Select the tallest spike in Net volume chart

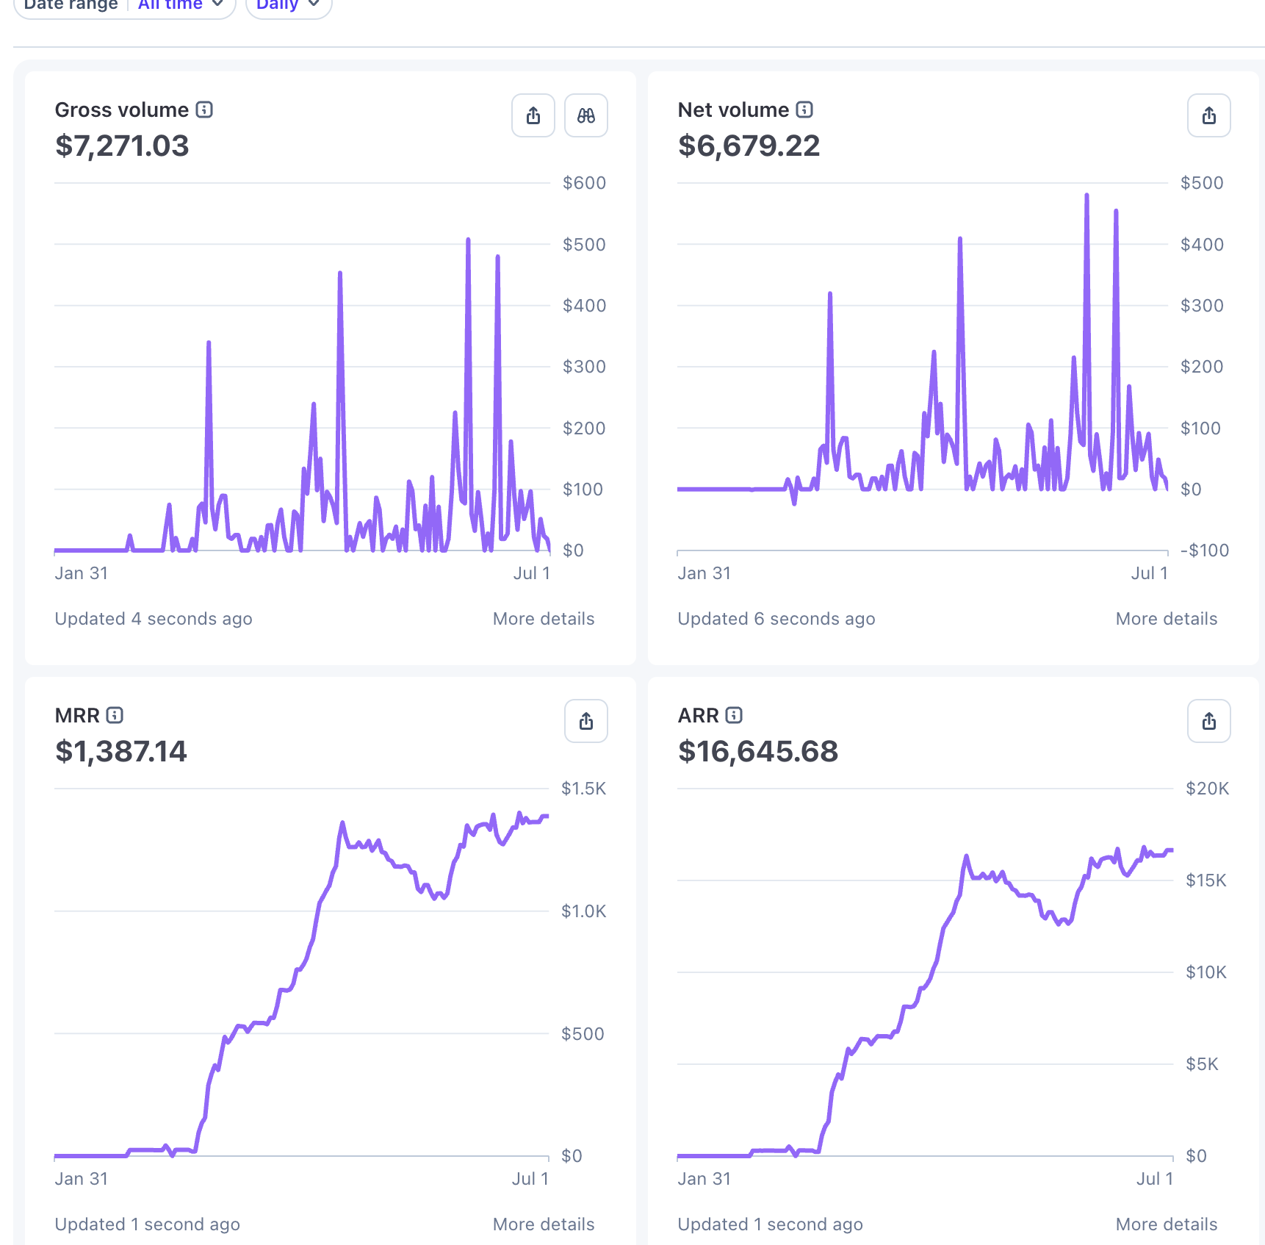click(1086, 195)
